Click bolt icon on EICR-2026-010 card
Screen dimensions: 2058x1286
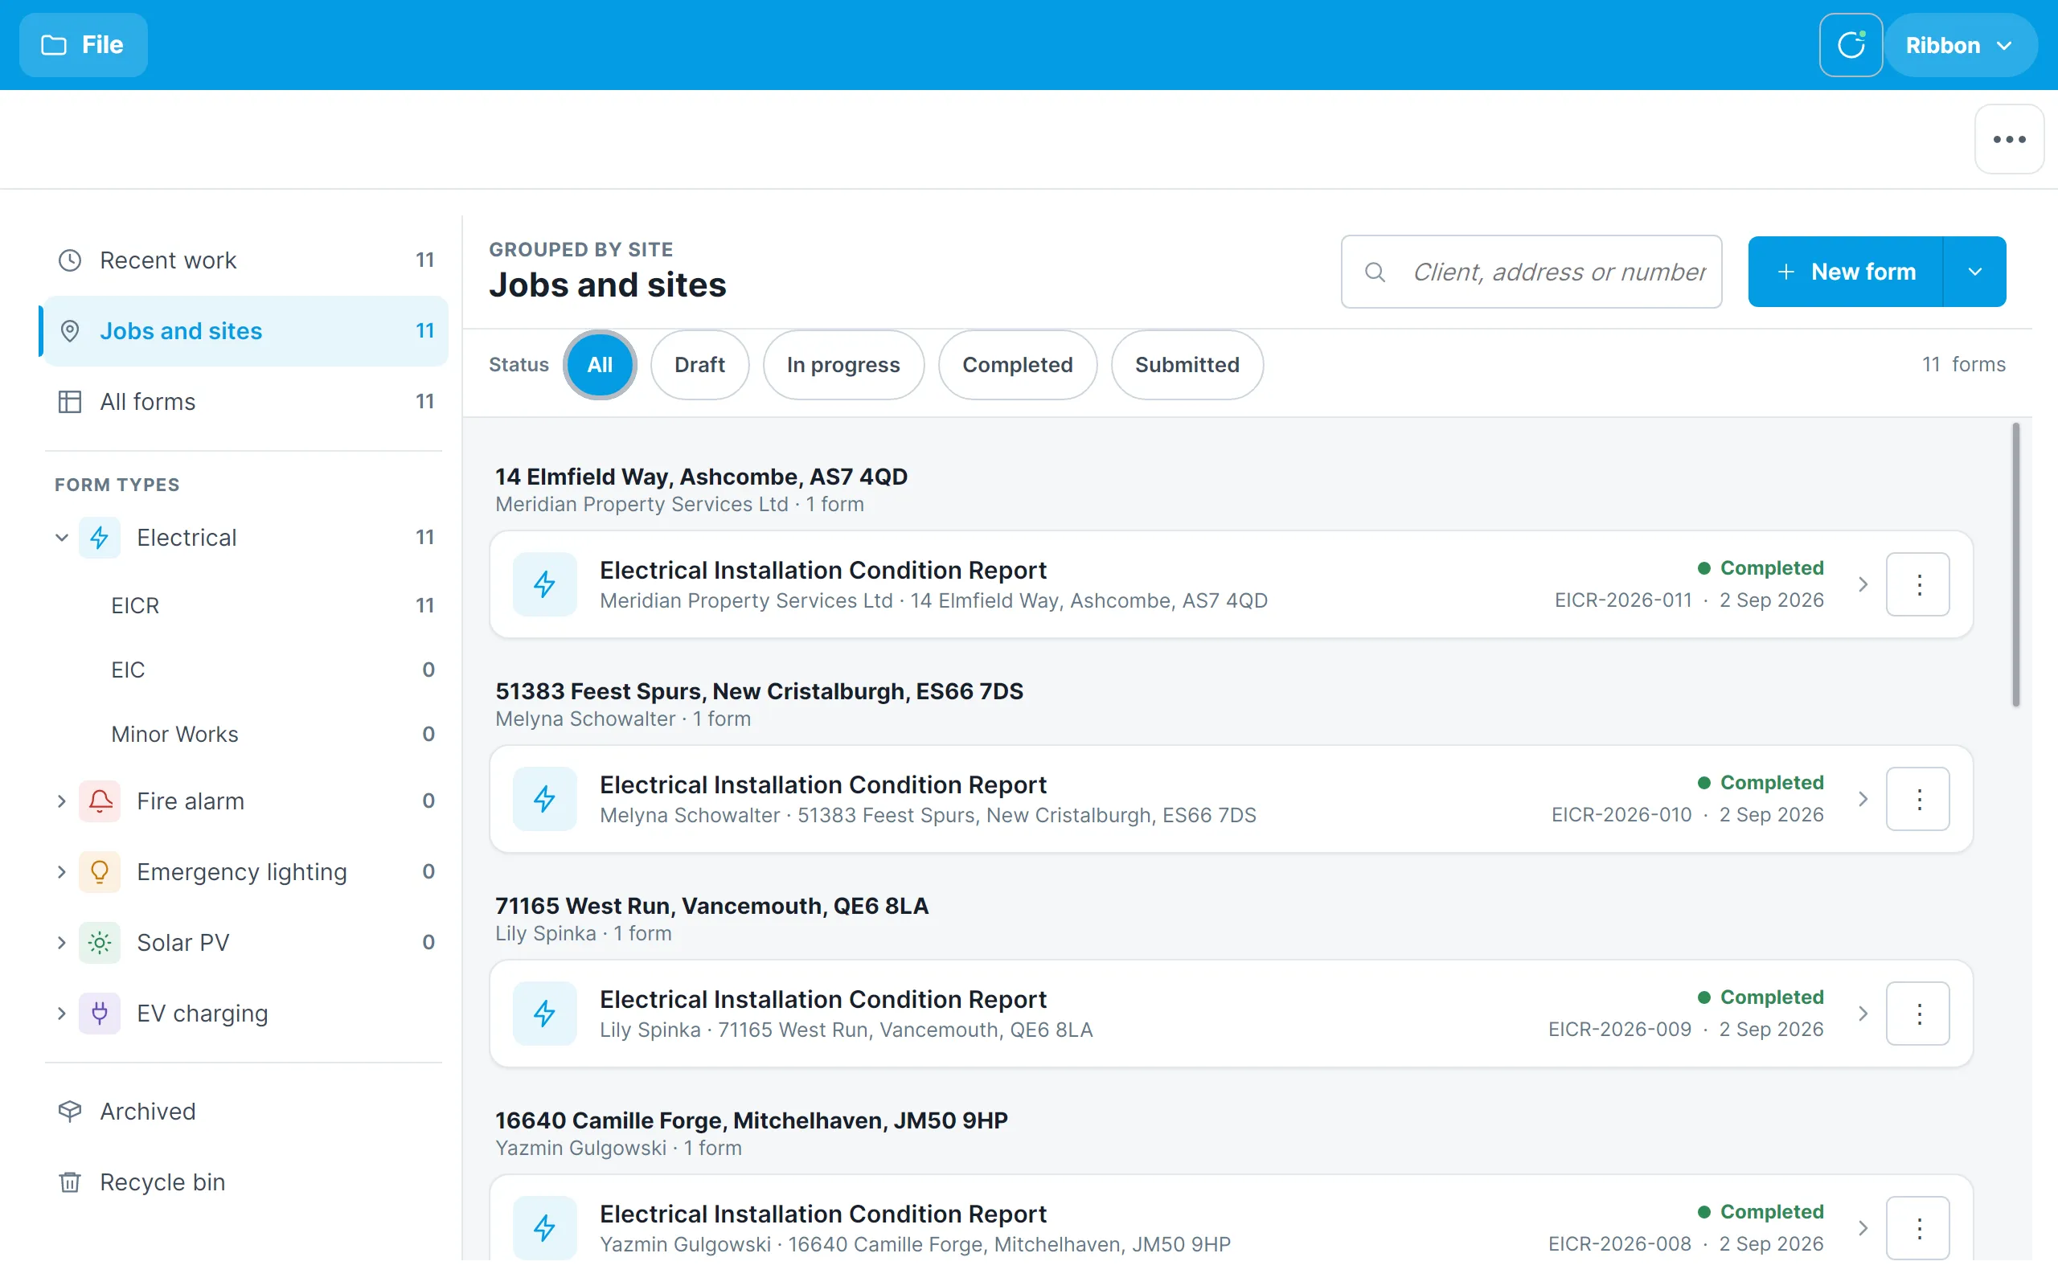pos(545,799)
